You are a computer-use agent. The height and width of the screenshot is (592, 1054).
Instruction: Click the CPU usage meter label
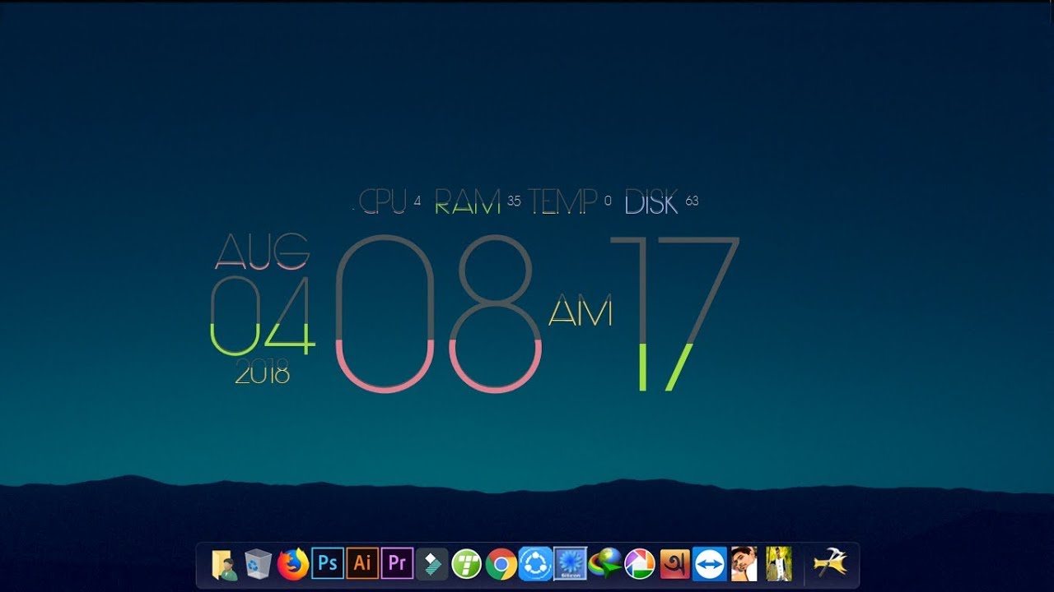[x=383, y=201]
